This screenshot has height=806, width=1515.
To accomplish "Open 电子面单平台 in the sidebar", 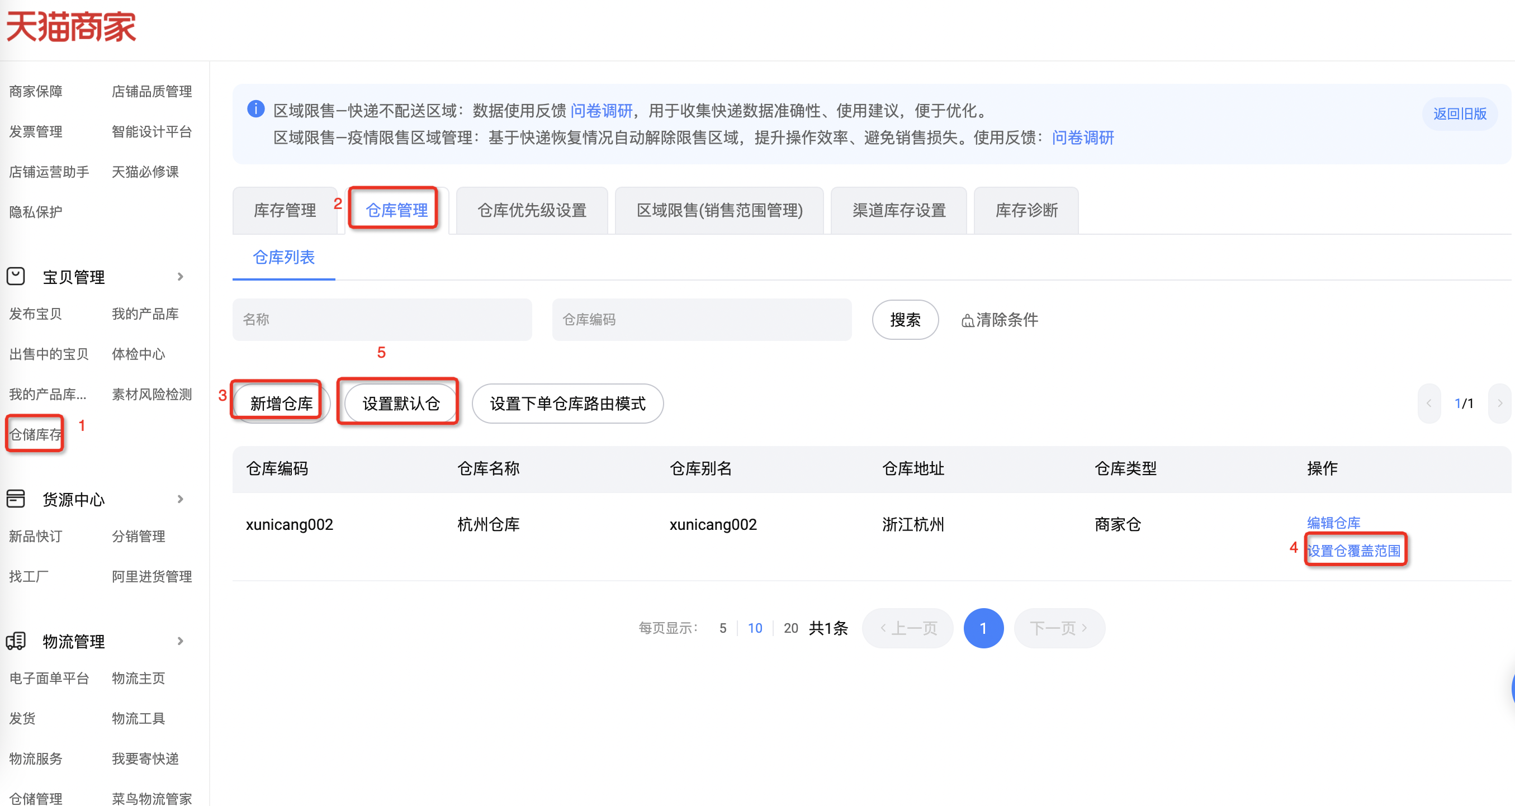I will [x=49, y=678].
